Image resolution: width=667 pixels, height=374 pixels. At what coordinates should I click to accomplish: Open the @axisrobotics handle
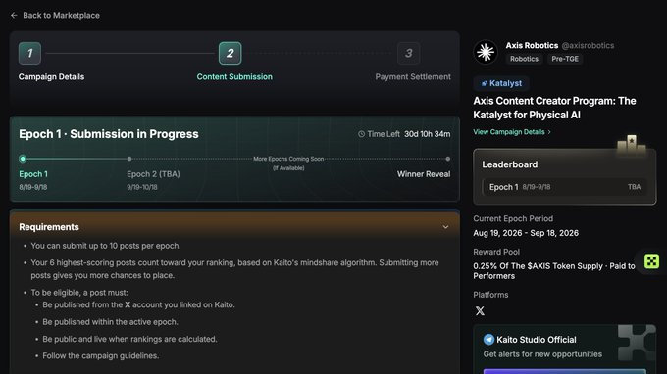pyautogui.click(x=588, y=45)
